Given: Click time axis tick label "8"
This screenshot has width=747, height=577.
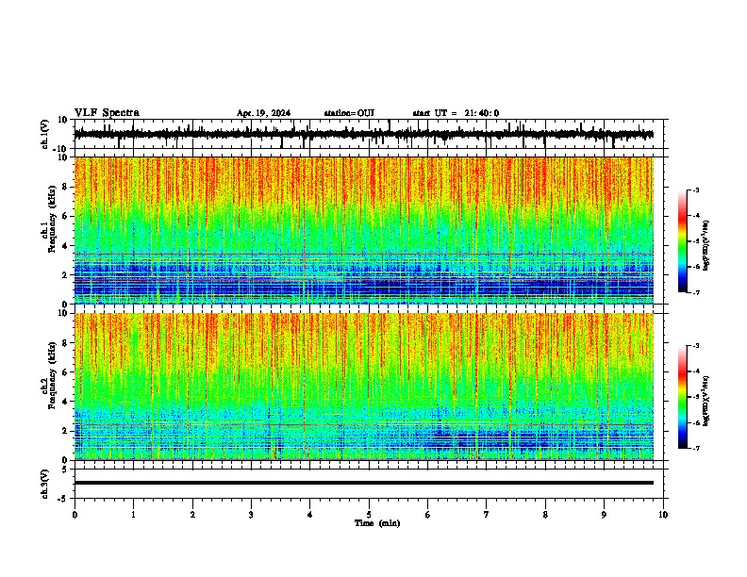Looking at the screenshot, I should 545,515.
